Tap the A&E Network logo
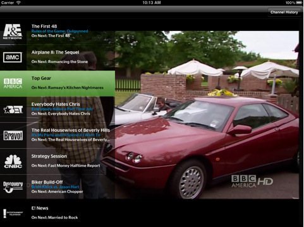 [13, 32]
